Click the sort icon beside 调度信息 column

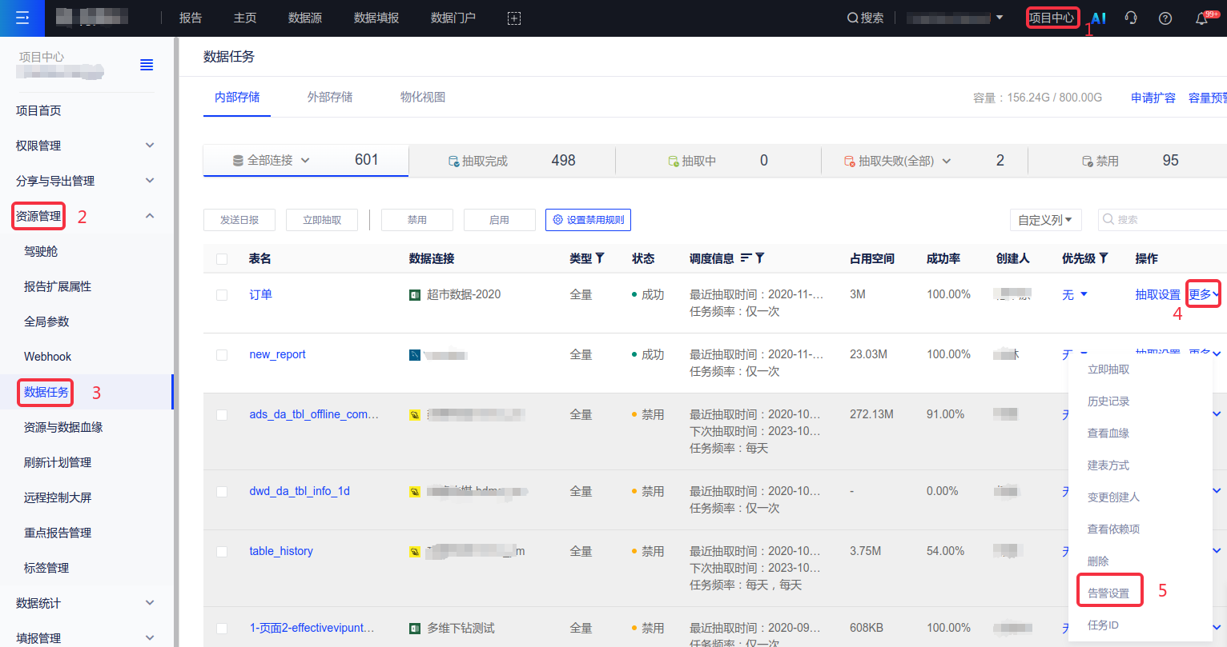(746, 258)
